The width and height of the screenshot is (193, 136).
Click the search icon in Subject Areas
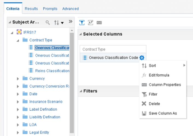click(x=48, y=22)
